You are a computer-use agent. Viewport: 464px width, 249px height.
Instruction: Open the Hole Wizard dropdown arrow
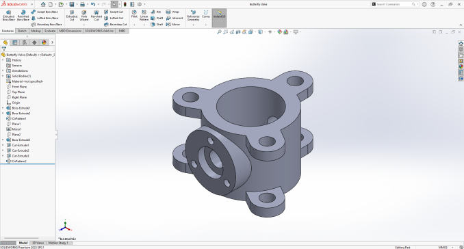[84, 25]
